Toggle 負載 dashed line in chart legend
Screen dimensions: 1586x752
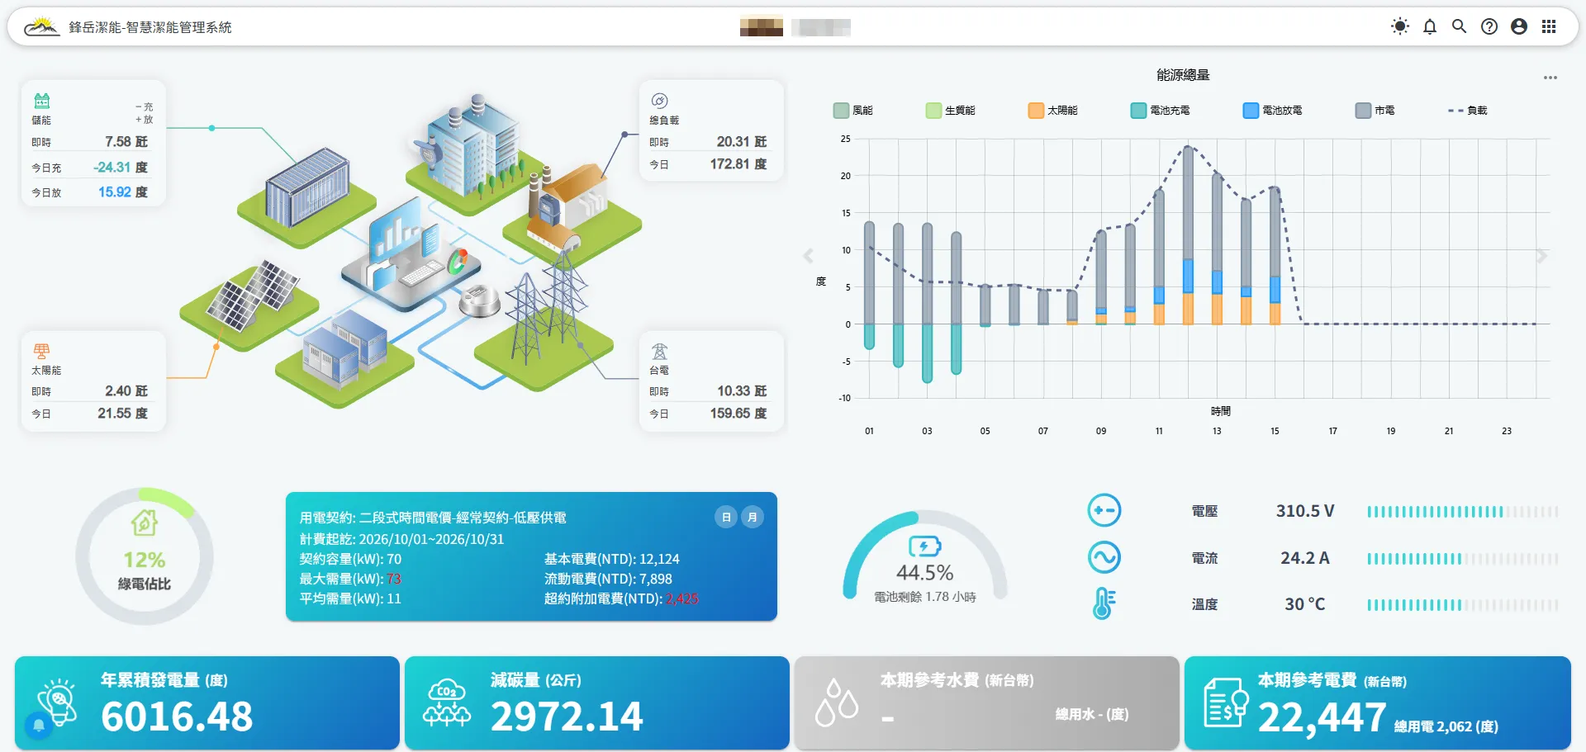[x=1468, y=111]
